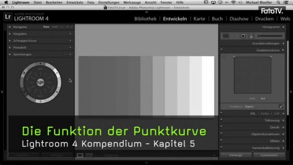Remove collection with Sammlungen minus
The width and height of the screenshot is (293, 165).
coord(65,55)
